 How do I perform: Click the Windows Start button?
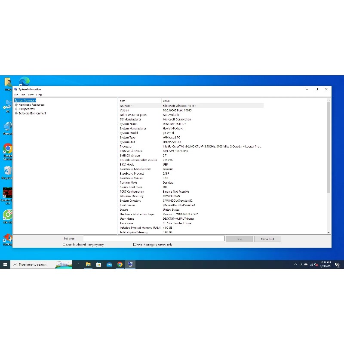(x=5, y=264)
